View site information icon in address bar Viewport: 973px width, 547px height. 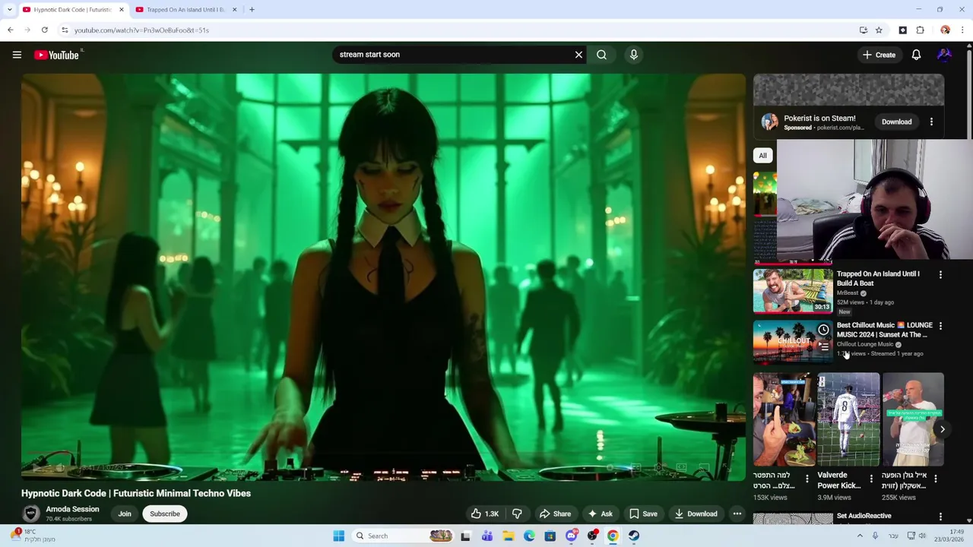click(65, 30)
